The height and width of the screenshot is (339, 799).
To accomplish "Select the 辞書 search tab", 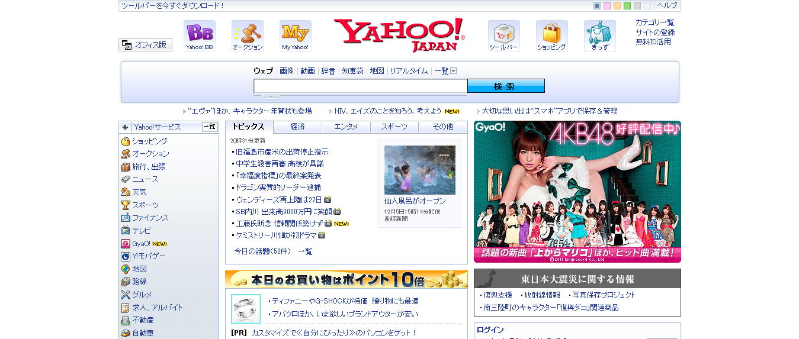I will tap(328, 71).
